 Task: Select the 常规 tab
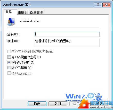click(9, 12)
